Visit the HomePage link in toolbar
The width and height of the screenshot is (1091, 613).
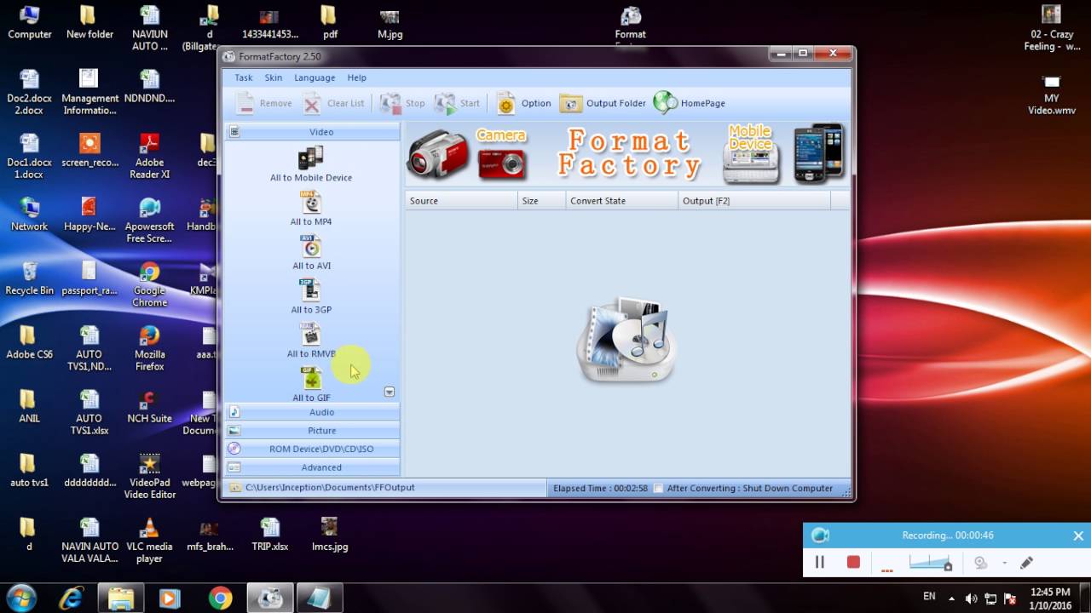click(x=690, y=103)
